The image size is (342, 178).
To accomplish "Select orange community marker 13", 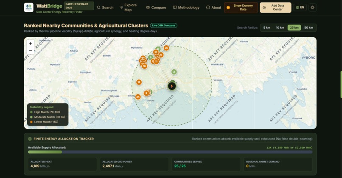I will click(139, 82).
